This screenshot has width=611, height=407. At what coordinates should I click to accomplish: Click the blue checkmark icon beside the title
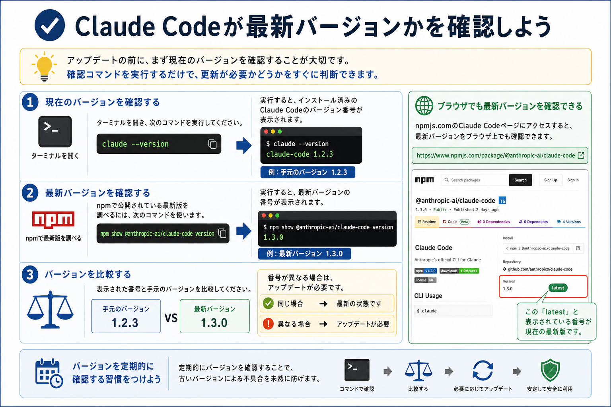(50, 25)
